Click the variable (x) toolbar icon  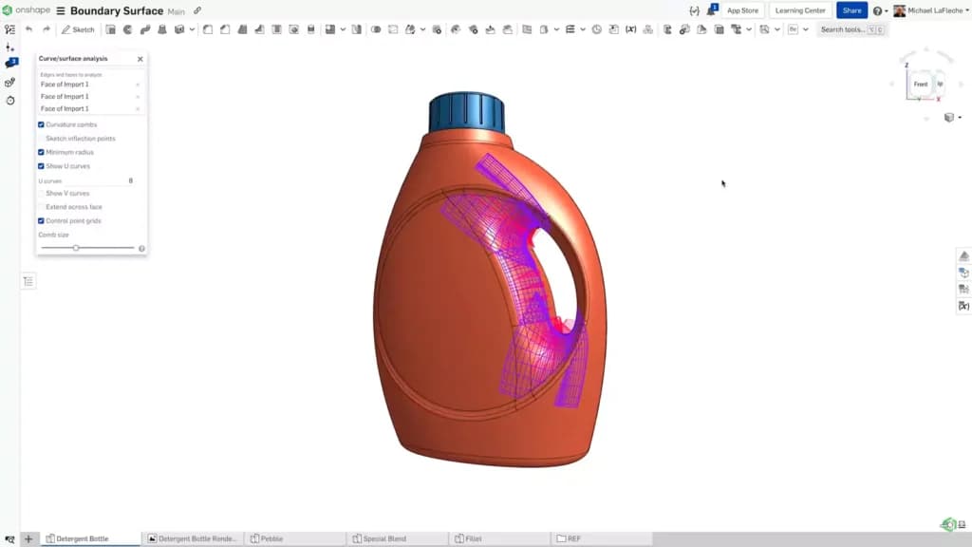coord(630,29)
